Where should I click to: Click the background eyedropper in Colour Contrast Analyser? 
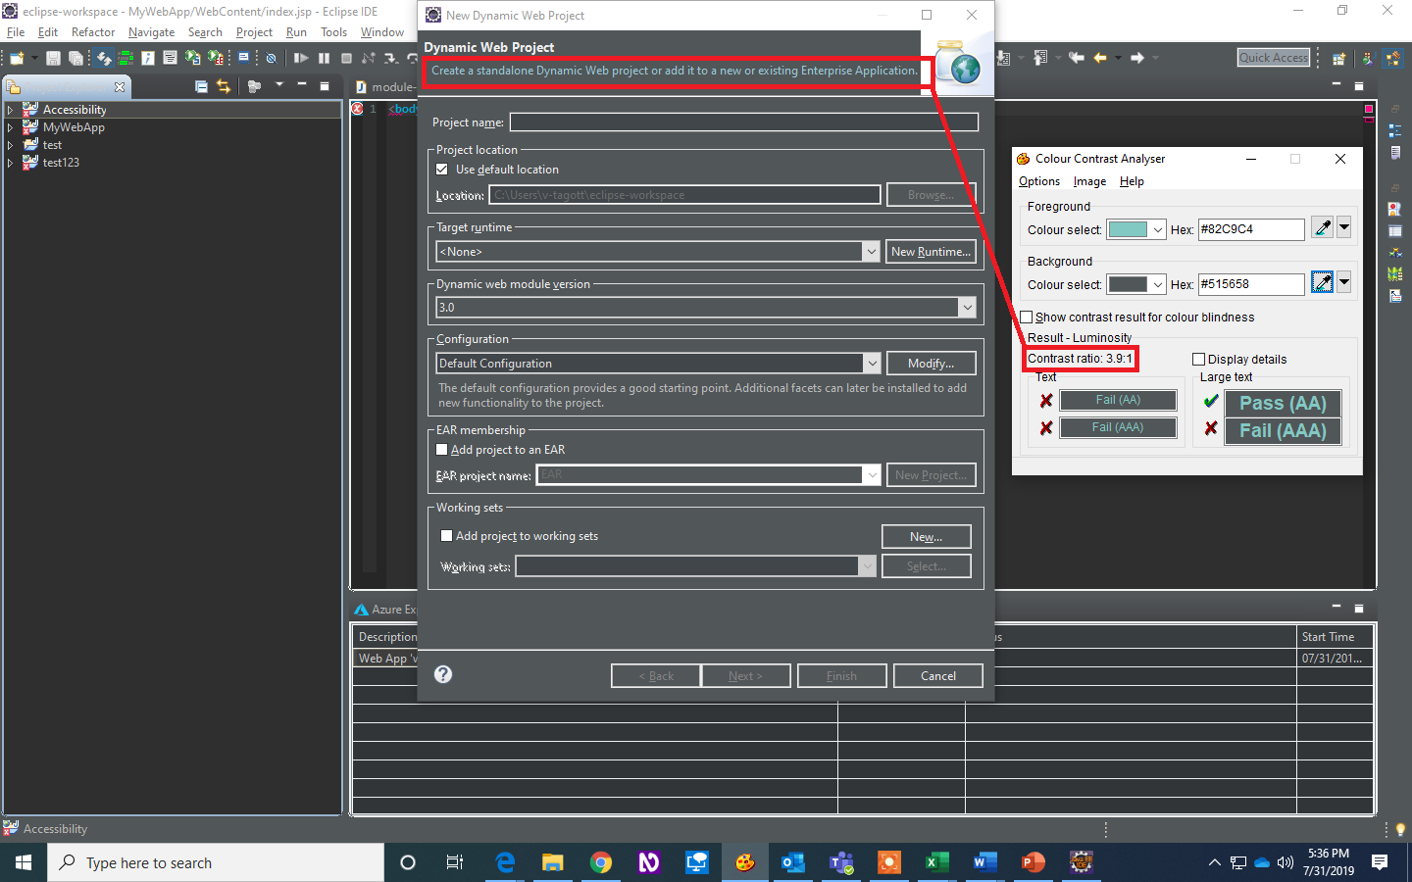(1323, 283)
